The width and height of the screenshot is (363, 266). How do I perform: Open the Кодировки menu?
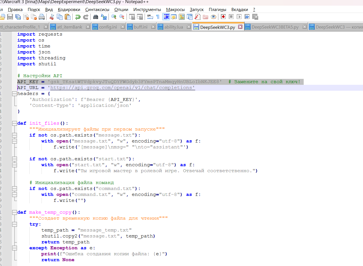69,10
